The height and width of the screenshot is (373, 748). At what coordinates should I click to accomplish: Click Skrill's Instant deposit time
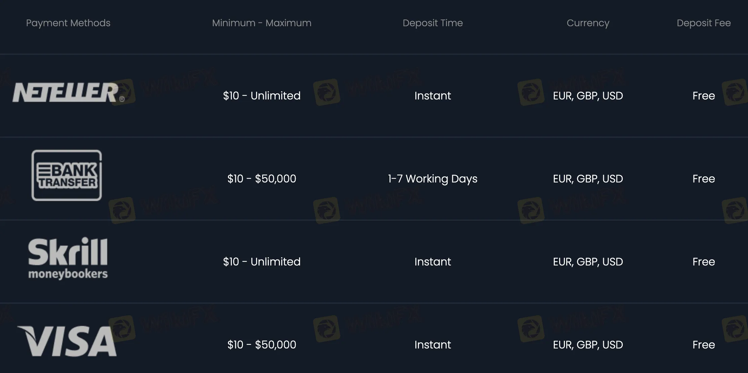tap(433, 262)
